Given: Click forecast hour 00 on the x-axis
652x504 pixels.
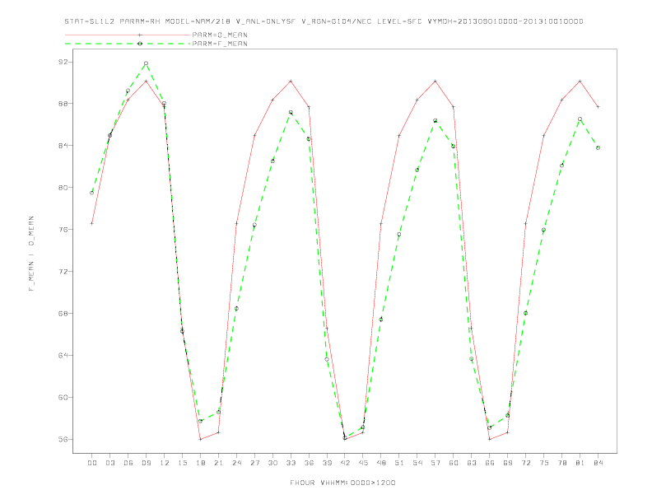Looking at the screenshot, I should pos(92,463).
